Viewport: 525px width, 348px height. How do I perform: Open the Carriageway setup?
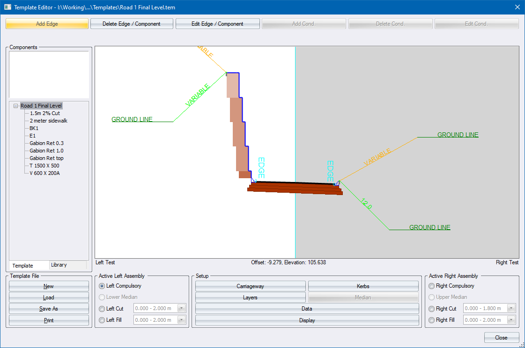pyautogui.click(x=250, y=286)
